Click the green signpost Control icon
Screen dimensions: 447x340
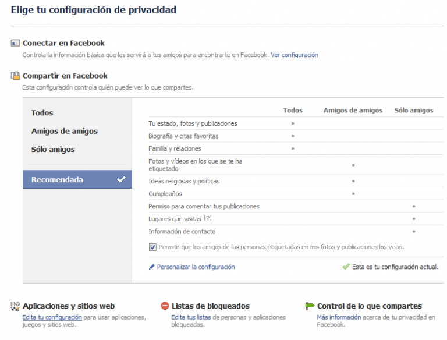coord(309,306)
